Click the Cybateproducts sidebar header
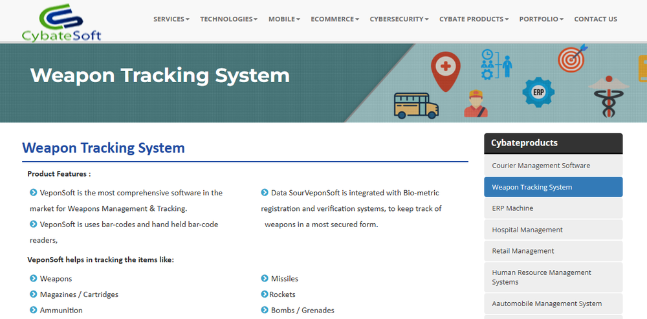 (553, 143)
